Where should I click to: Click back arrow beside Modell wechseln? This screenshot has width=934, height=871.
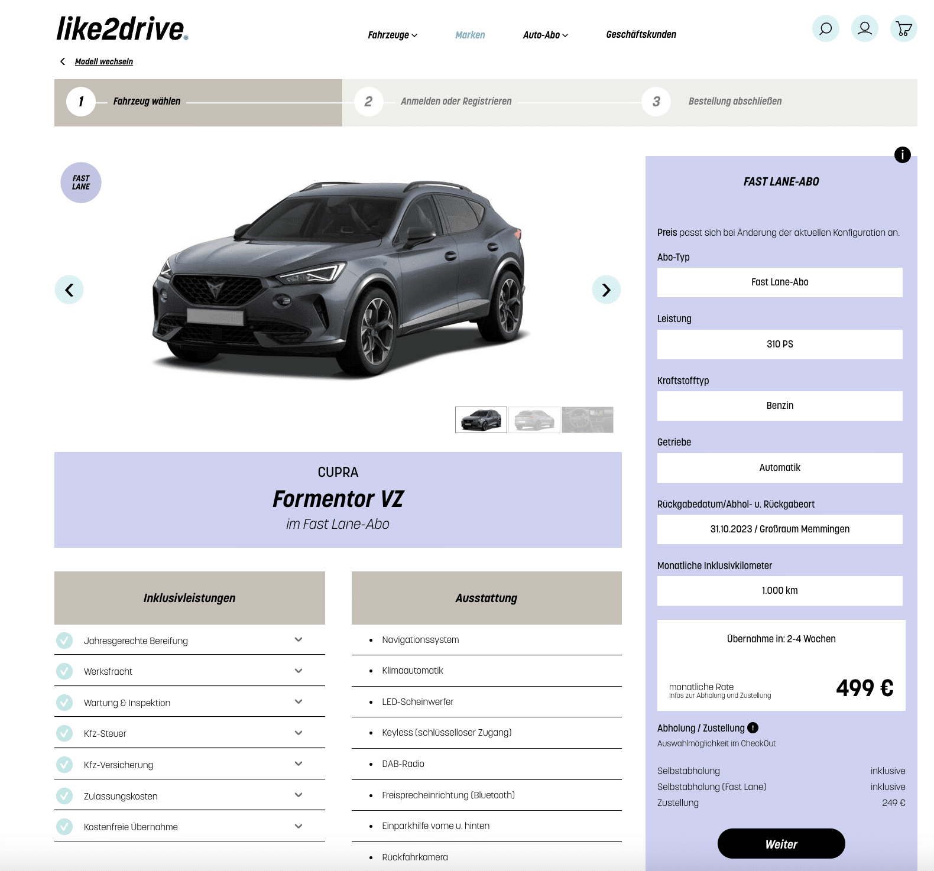coord(63,61)
